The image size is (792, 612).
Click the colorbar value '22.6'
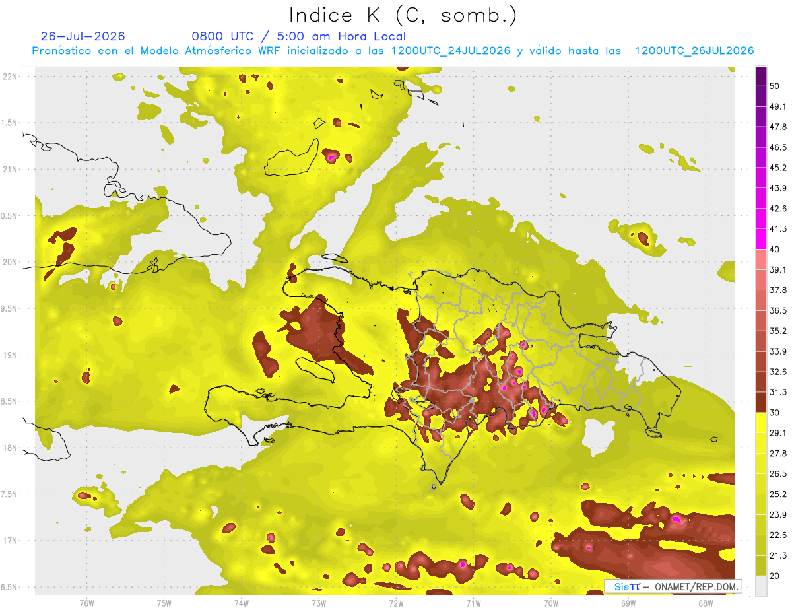click(x=778, y=535)
